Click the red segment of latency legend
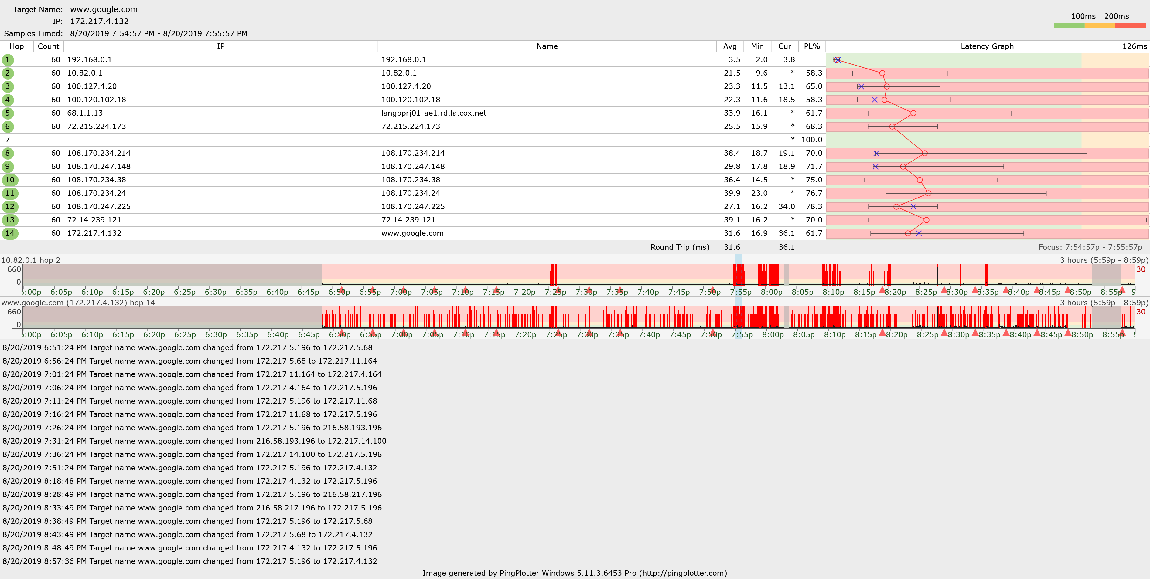The width and height of the screenshot is (1150, 579). click(x=1130, y=26)
